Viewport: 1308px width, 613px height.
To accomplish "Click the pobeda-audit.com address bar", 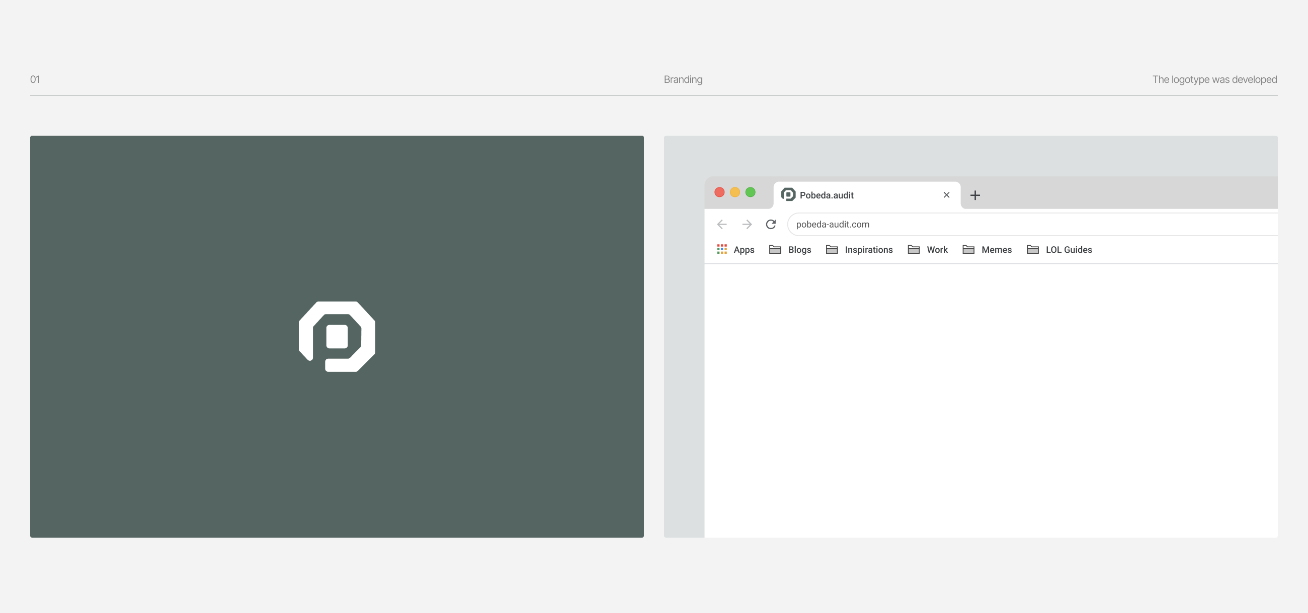I will (1016, 224).
